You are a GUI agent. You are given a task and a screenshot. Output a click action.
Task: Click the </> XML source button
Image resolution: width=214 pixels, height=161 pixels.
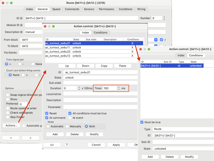coord(52,145)
